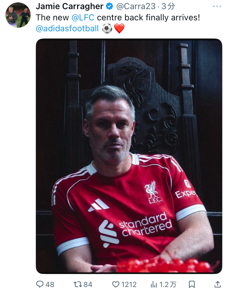Enlarge the attached Liverpool shirt photo
The height and width of the screenshot is (294, 228).
click(x=129, y=156)
